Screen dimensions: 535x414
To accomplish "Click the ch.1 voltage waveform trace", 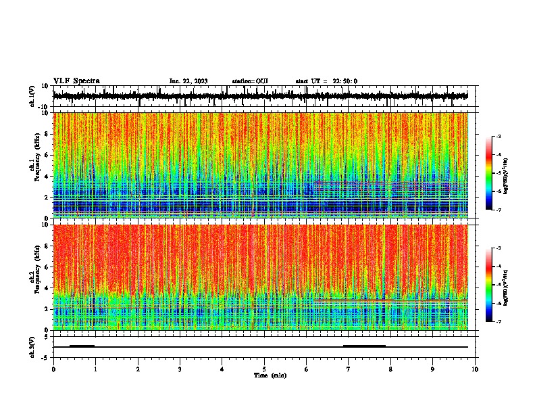I will tap(260, 96).
